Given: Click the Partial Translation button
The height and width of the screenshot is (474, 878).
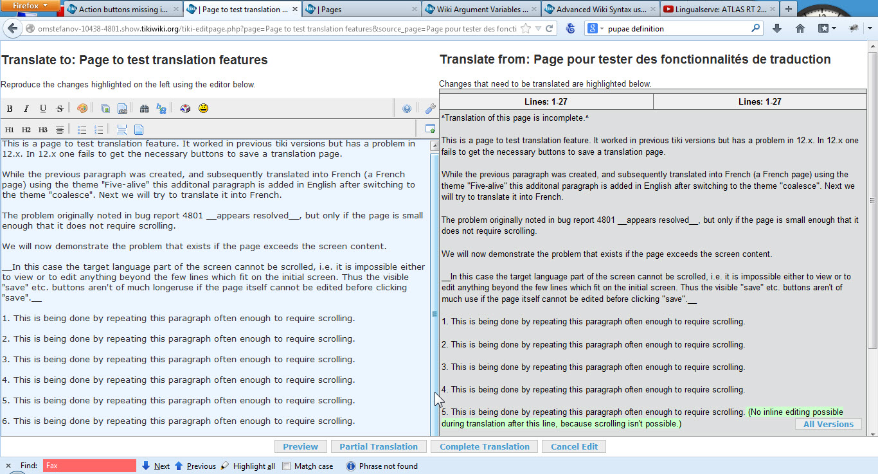Looking at the screenshot, I should [379, 446].
